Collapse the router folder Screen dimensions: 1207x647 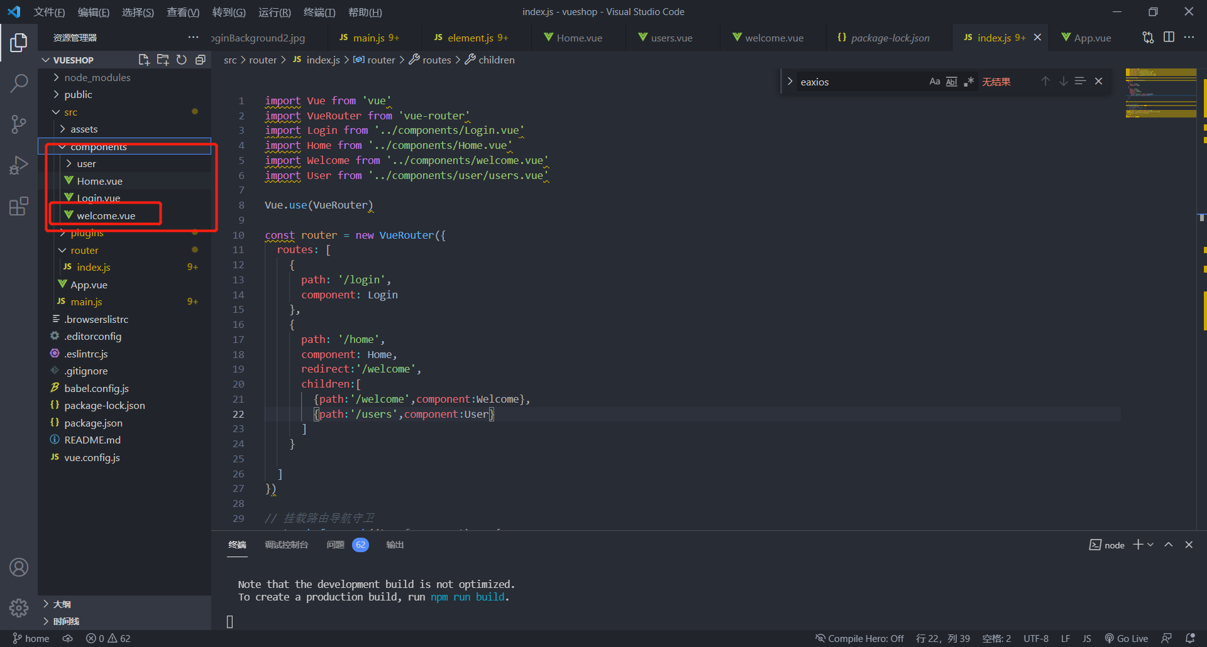point(62,250)
